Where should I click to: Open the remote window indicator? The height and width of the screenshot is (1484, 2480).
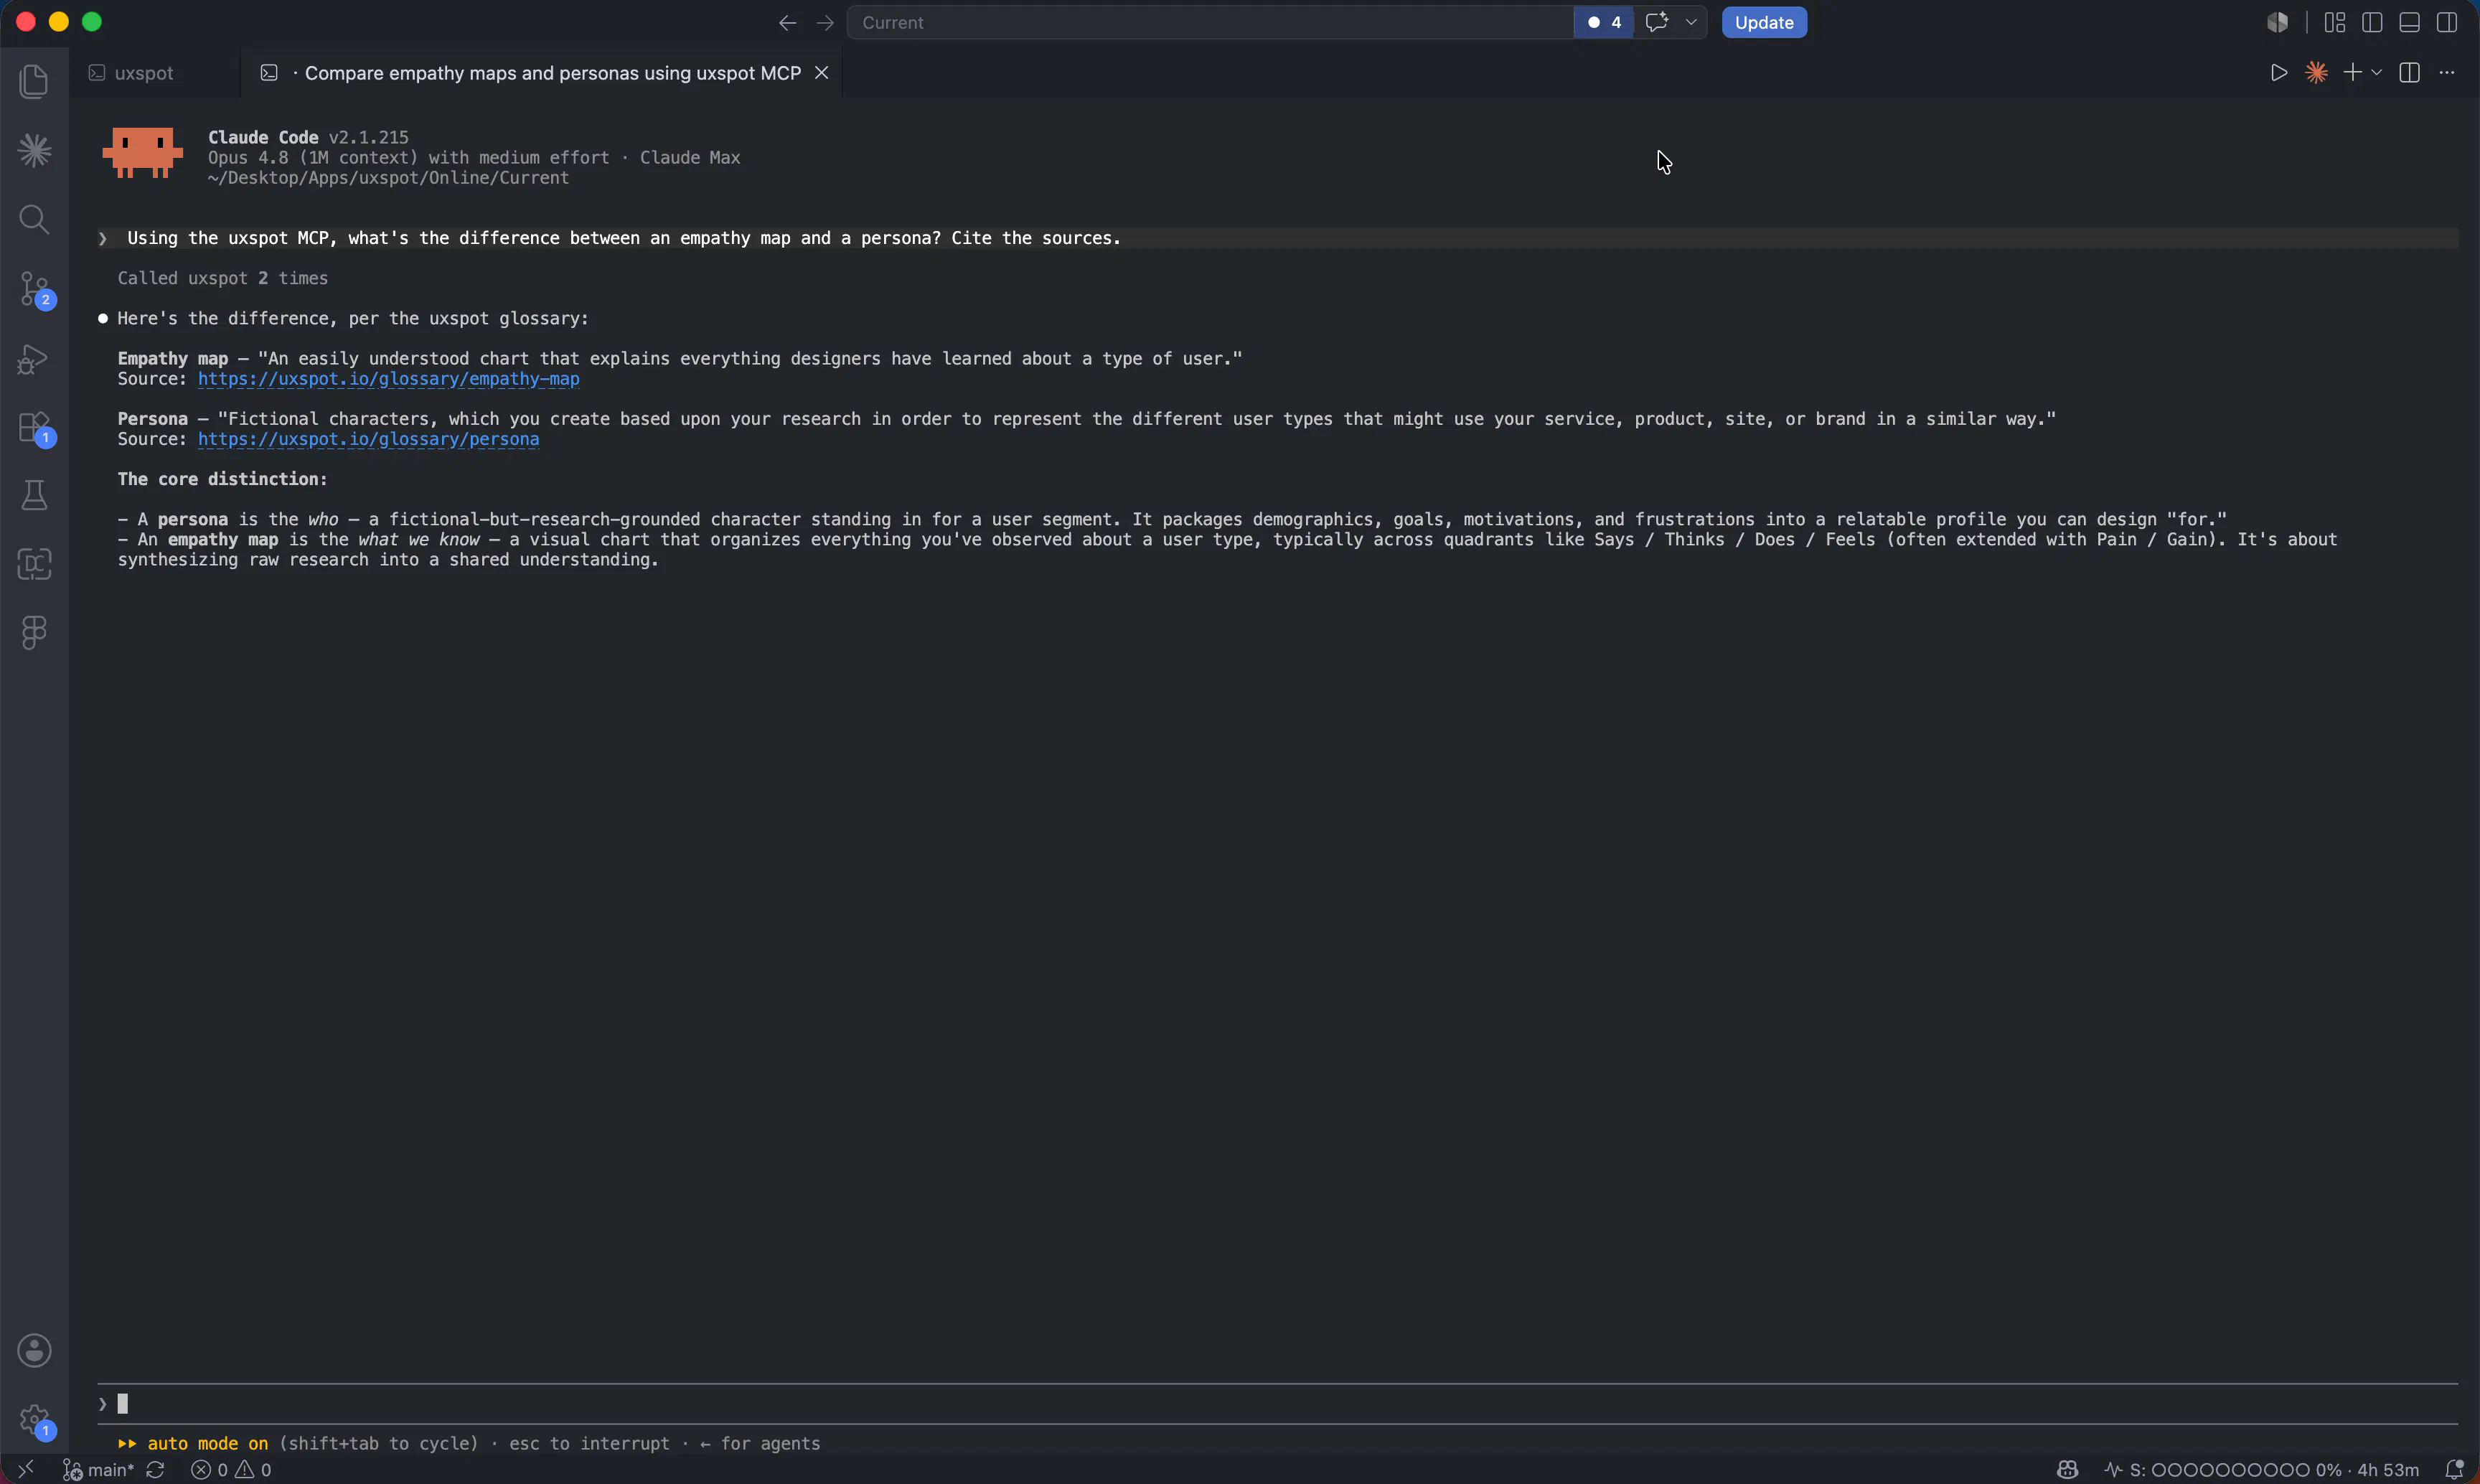(26, 1469)
